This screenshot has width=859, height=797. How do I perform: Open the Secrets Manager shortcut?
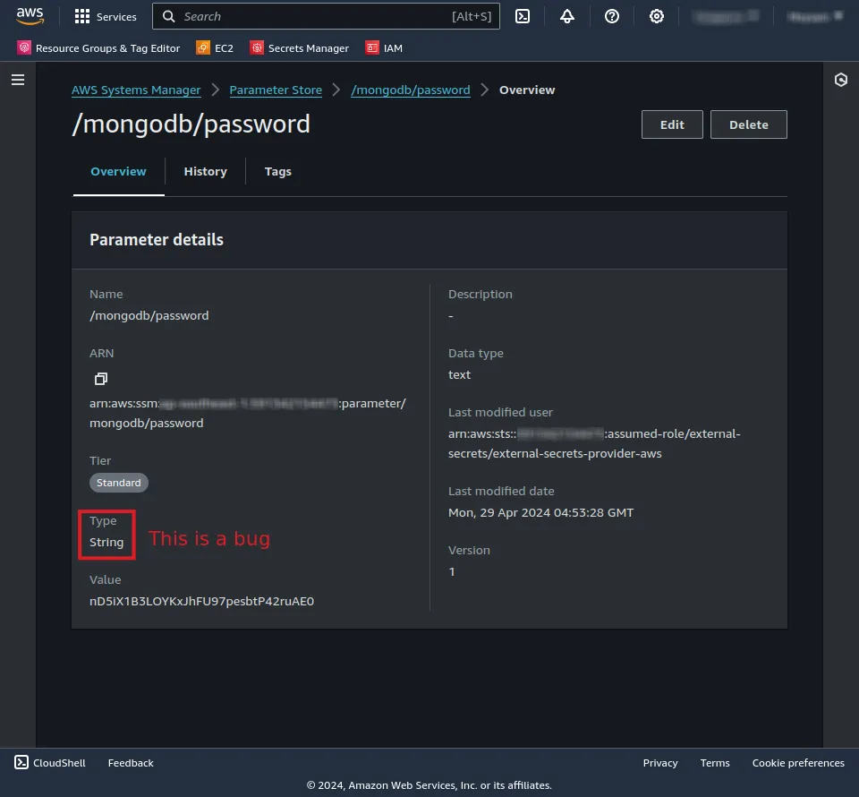pyautogui.click(x=300, y=48)
